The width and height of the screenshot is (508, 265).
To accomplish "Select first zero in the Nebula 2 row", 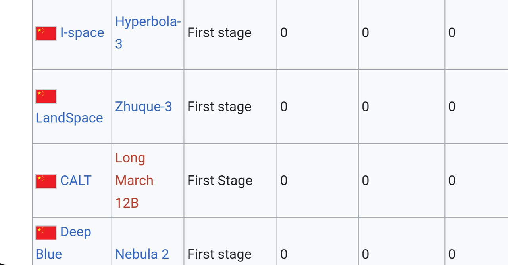I will click(284, 254).
